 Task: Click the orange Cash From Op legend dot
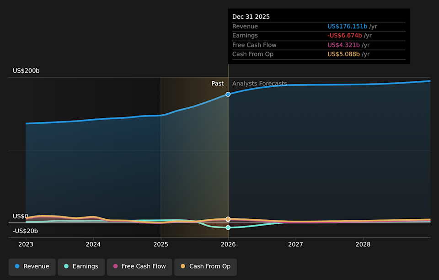(183, 266)
